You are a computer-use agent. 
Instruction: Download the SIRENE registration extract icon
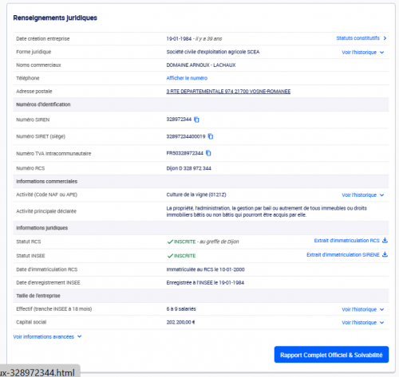click(385, 254)
